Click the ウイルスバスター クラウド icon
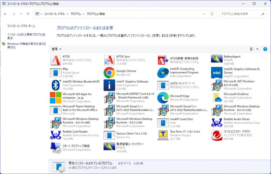The width and height of the screenshot is (271, 174). pyautogui.click(x=217, y=135)
